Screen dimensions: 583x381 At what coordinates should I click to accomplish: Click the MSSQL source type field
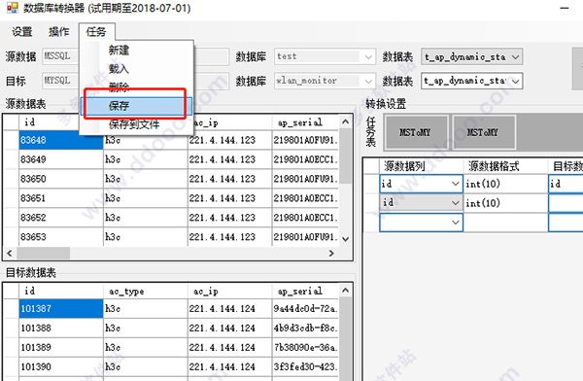tap(60, 56)
